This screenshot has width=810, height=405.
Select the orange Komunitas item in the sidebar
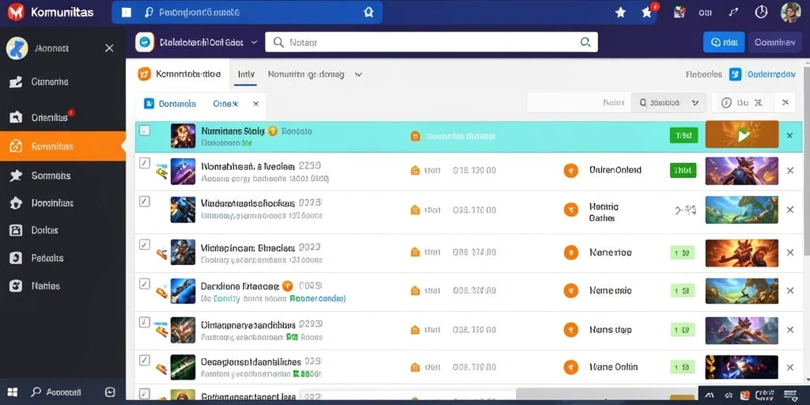[x=62, y=146]
